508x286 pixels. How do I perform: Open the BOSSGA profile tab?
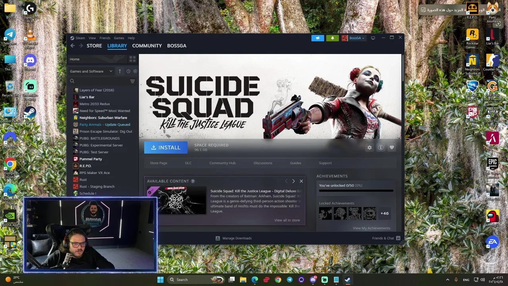click(177, 46)
